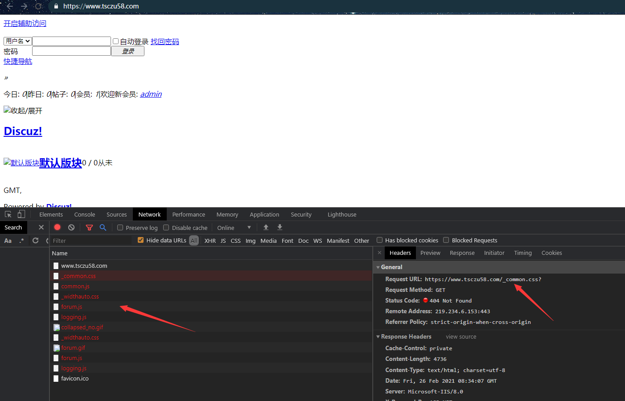The width and height of the screenshot is (625, 401).
Task: Click the 找回密码 link
Action: pyautogui.click(x=164, y=41)
